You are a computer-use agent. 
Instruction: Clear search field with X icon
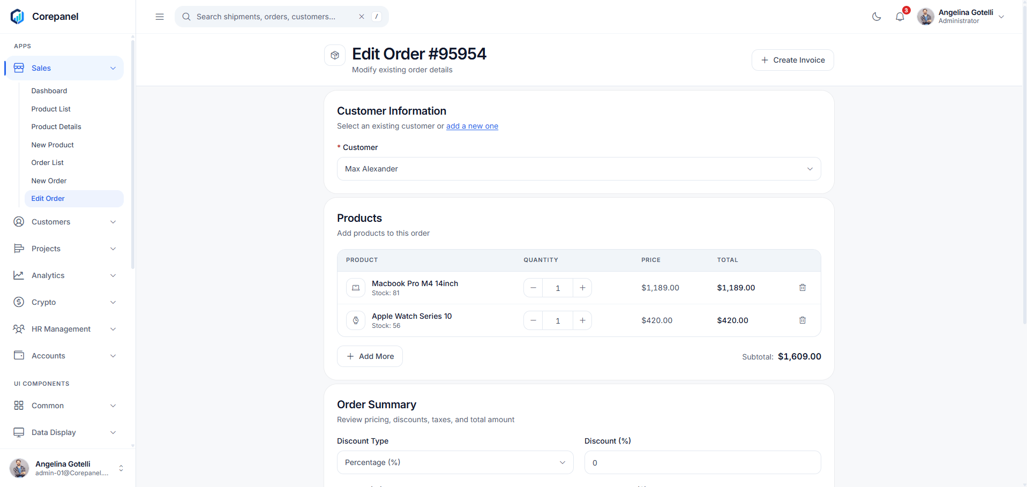362,17
